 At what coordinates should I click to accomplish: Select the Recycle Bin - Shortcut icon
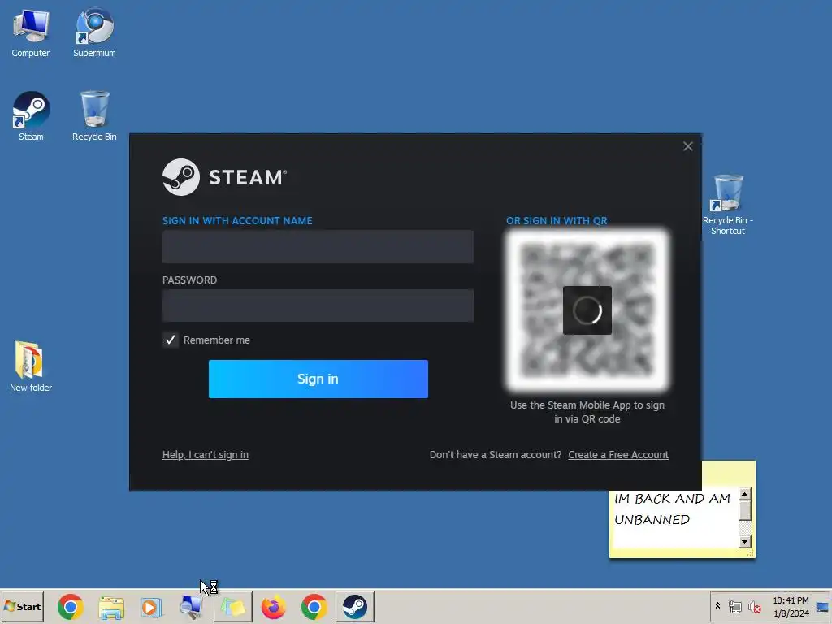(728, 205)
